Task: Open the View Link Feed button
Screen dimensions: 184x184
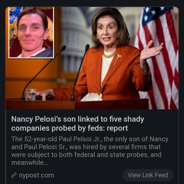Action: tap(148, 175)
